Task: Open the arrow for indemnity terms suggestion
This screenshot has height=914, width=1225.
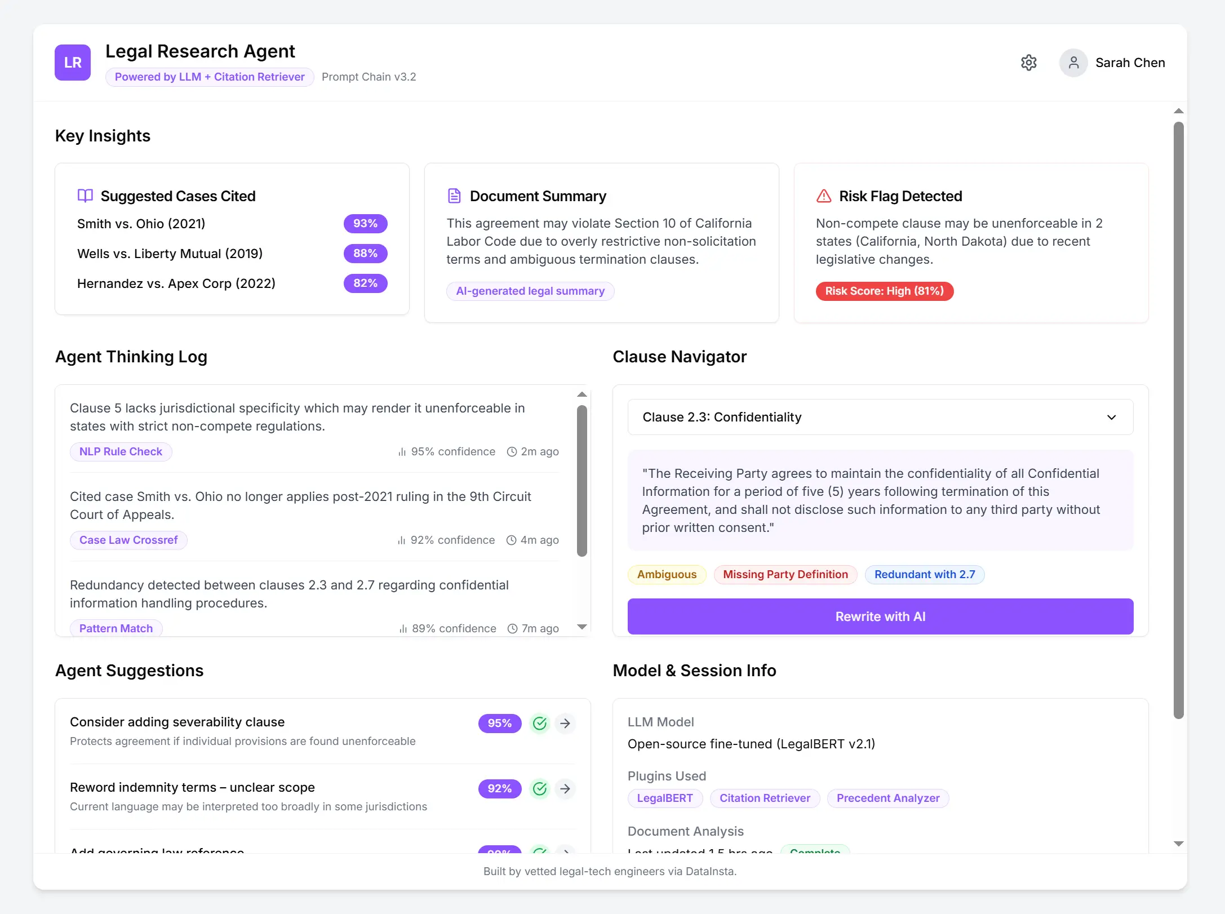Action: 565,789
